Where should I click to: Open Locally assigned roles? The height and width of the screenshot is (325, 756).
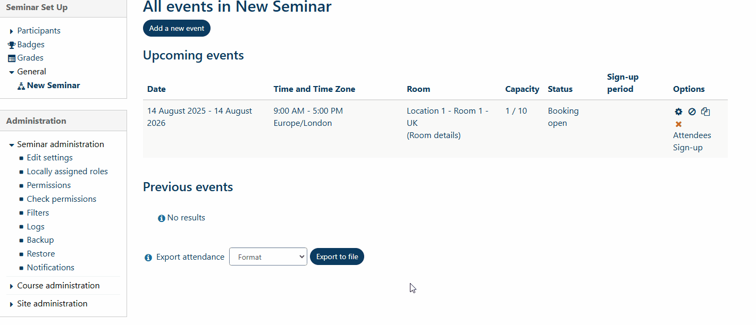pyautogui.click(x=67, y=172)
